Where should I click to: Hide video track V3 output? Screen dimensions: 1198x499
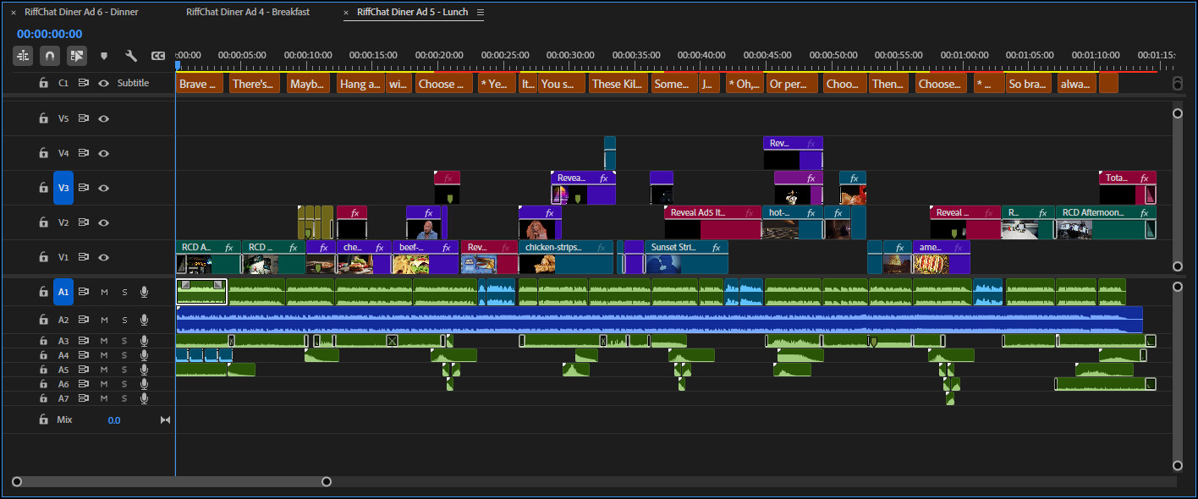[x=104, y=188]
